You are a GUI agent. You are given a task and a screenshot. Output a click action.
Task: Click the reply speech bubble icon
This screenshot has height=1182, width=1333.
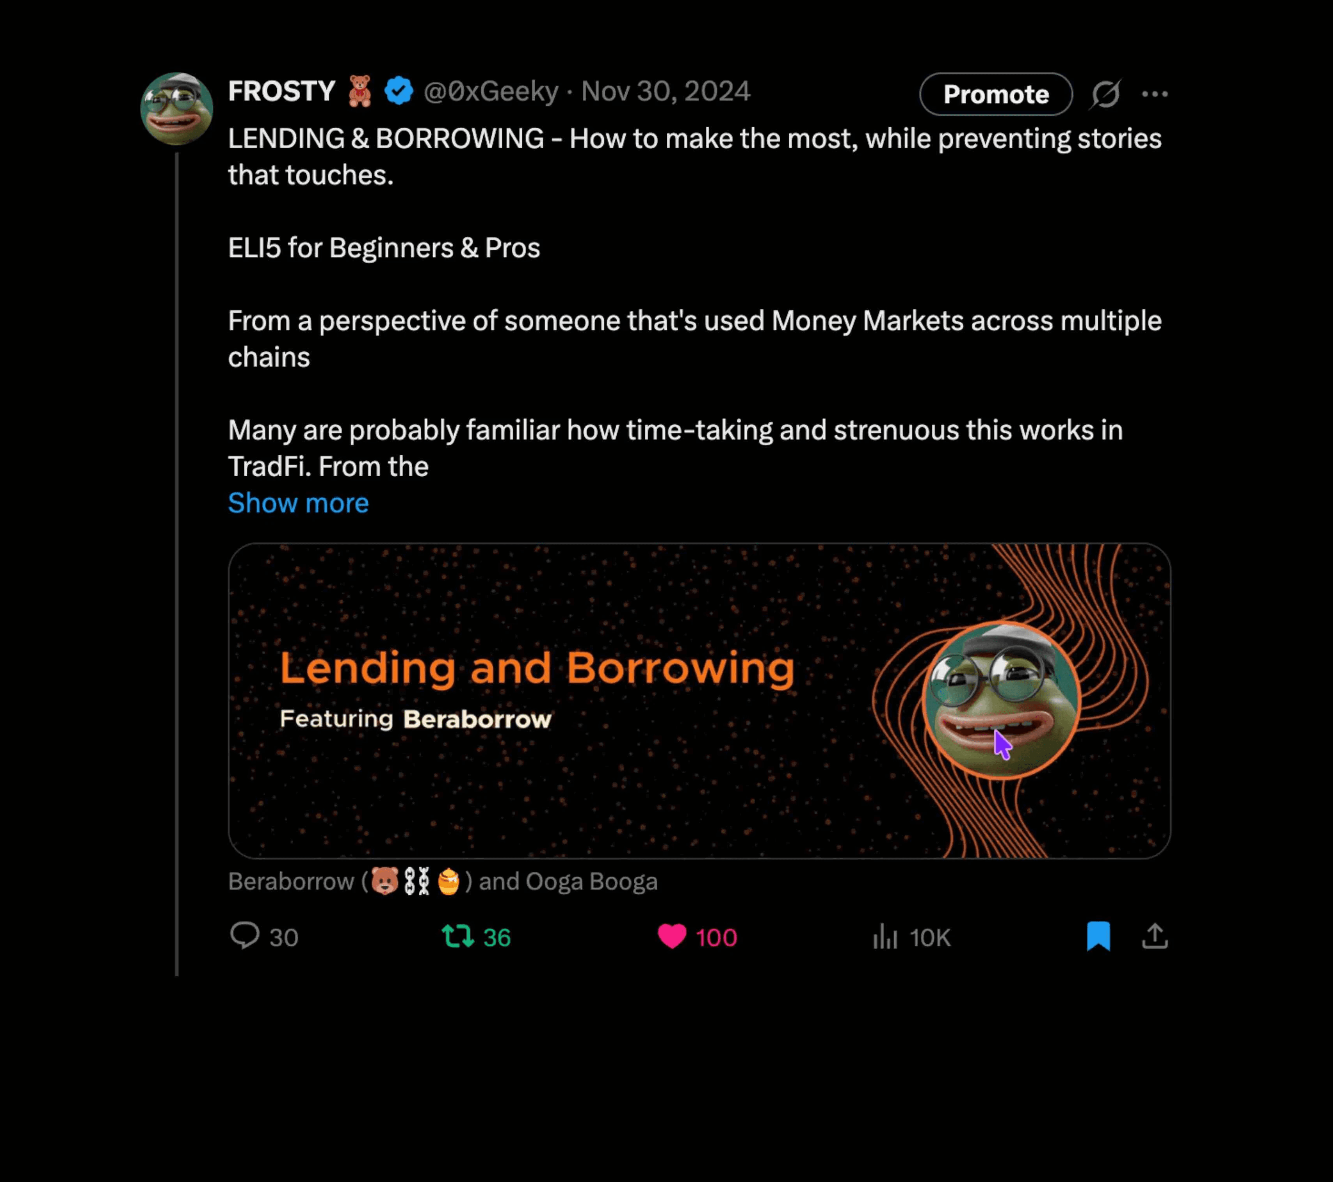(x=245, y=936)
